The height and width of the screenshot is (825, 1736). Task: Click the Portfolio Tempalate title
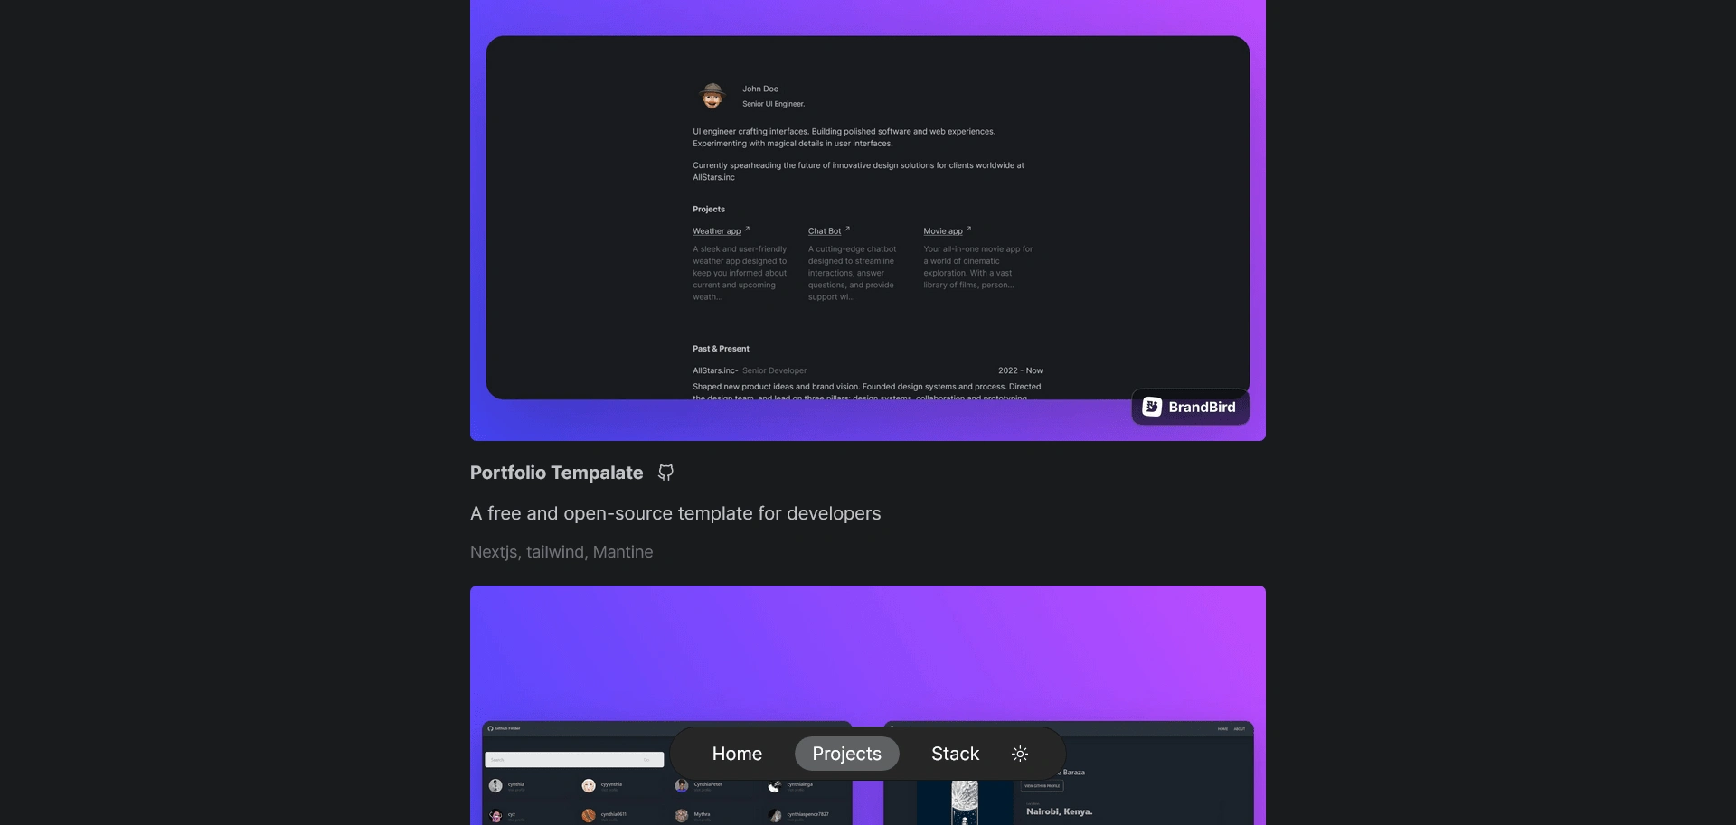point(556,473)
